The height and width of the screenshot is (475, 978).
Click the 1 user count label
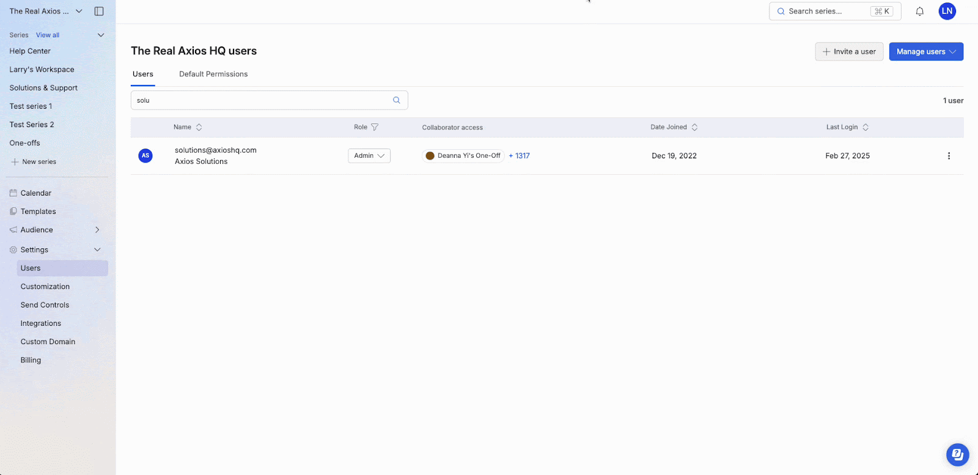point(953,100)
